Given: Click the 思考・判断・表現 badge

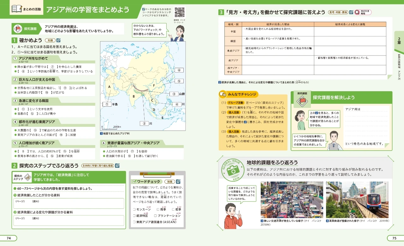Looking at the screenshot, I should 338,12.
